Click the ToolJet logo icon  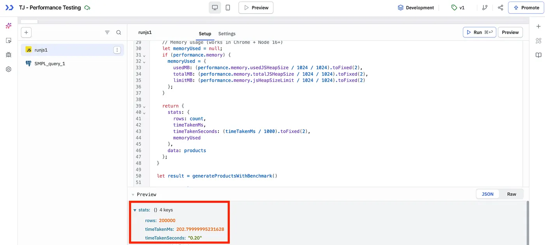point(9,8)
